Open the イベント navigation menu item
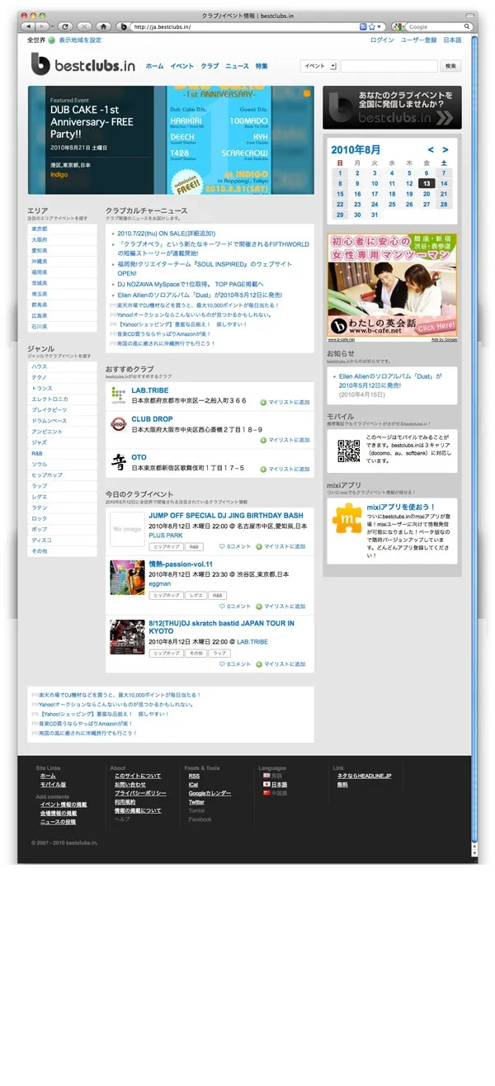The width and height of the screenshot is (495, 1086). [x=182, y=66]
